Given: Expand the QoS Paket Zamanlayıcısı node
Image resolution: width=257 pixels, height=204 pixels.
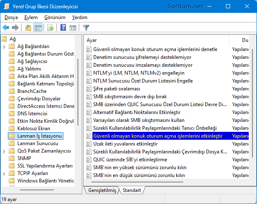Looking at the screenshot, I should 4,151.
